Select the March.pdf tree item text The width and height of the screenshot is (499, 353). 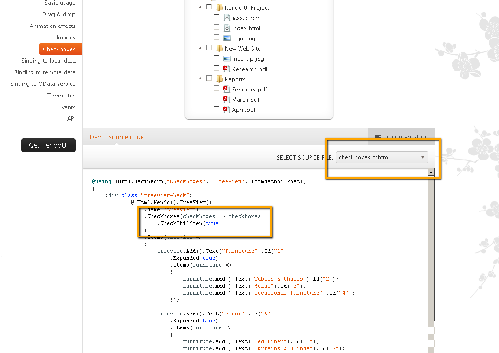(246, 100)
